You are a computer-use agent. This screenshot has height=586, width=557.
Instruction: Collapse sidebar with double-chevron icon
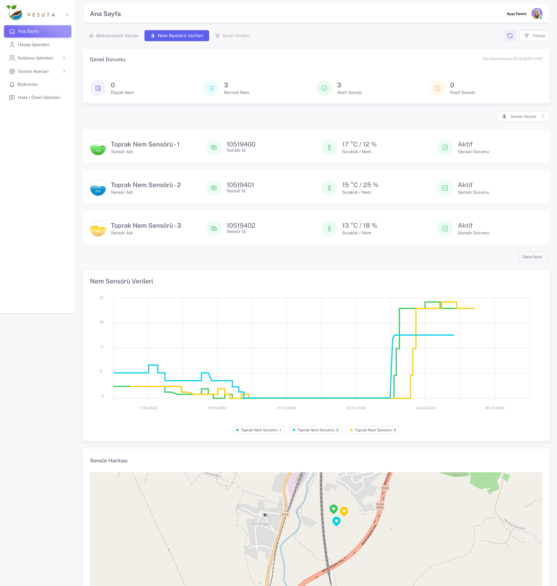[x=67, y=15]
